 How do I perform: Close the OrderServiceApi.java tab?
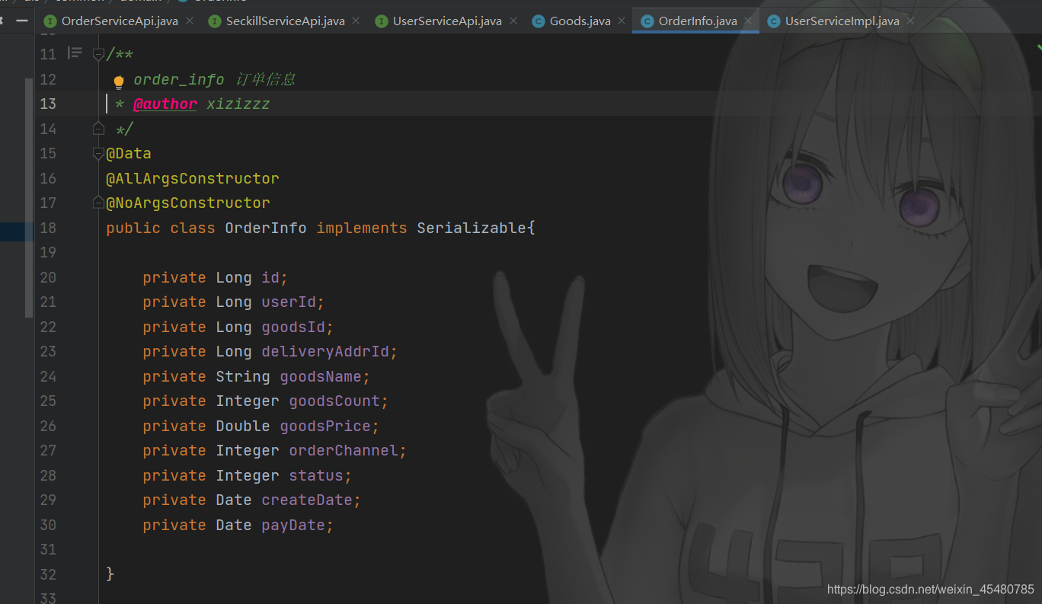190,21
